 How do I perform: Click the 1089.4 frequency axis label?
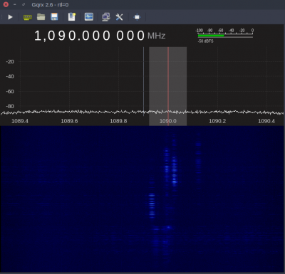pos(20,121)
